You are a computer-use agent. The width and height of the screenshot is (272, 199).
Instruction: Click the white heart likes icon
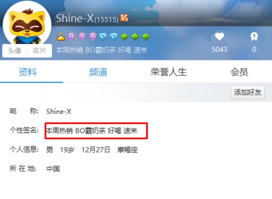[x=220, y=37]
